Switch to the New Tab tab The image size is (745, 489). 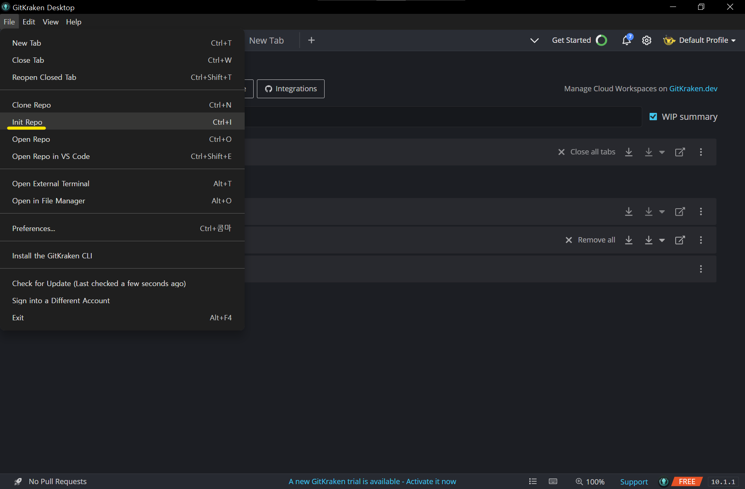267,40
